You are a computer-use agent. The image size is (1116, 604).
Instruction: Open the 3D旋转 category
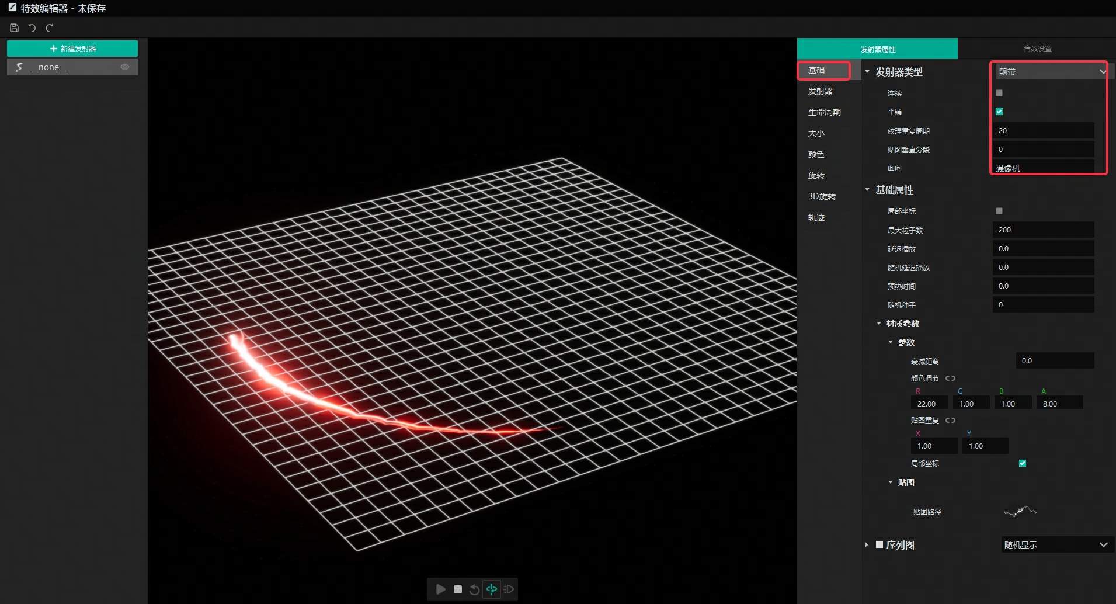coord(829,196)
